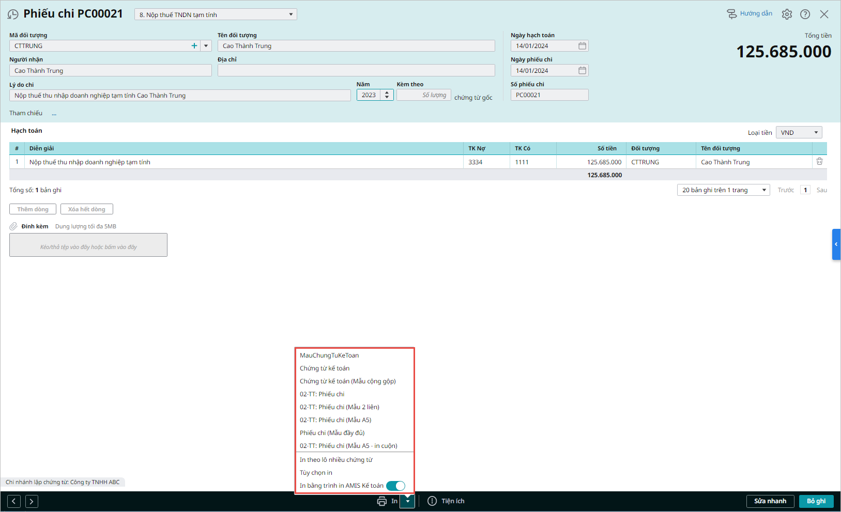
Task: Click the Sau pagination link
Action: pos(821,190)
